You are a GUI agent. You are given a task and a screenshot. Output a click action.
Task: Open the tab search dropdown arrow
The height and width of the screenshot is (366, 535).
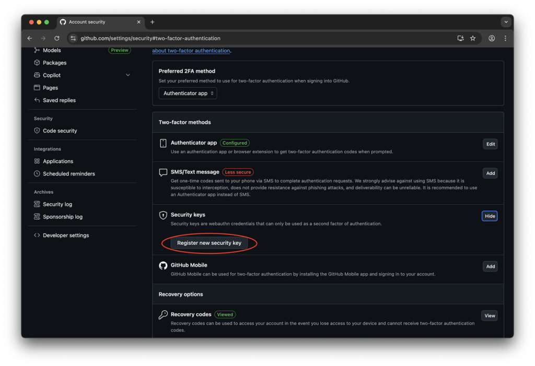[x=506, y=22]
